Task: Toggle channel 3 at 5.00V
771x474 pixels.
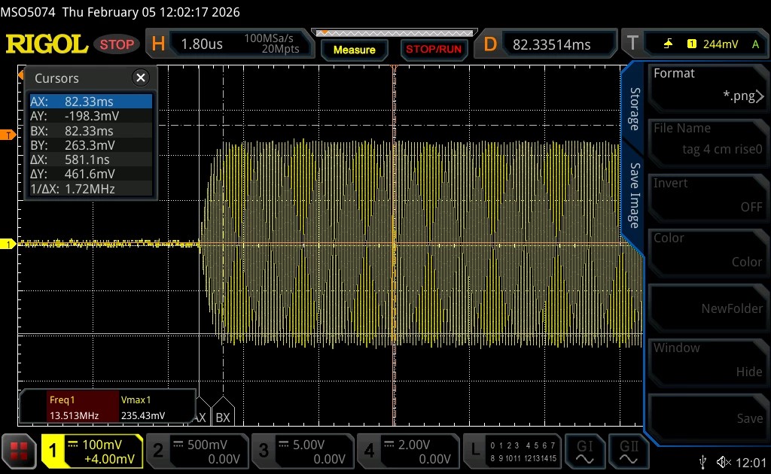Action: coord(303,451)
